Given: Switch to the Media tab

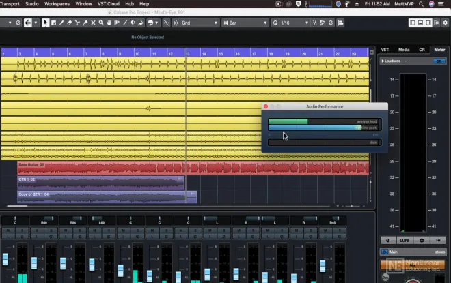Looking at the screenshot, I should (x=404, y=50).
